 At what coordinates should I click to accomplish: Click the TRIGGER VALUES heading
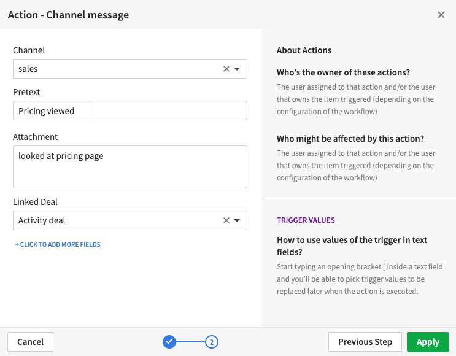306,220
